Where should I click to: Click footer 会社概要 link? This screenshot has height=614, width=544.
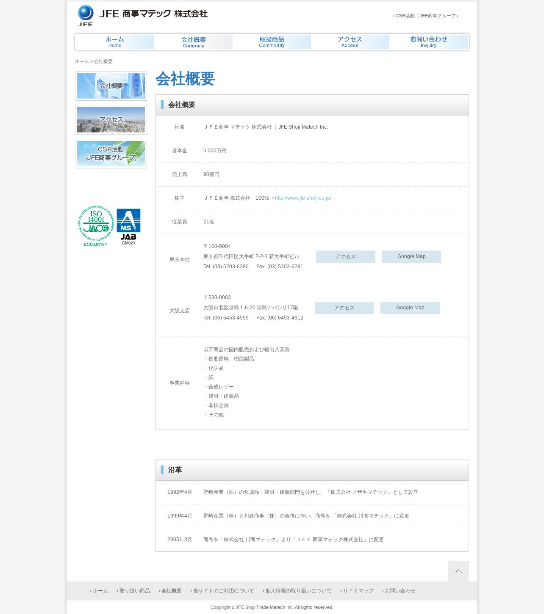click(x=170, y=591)
